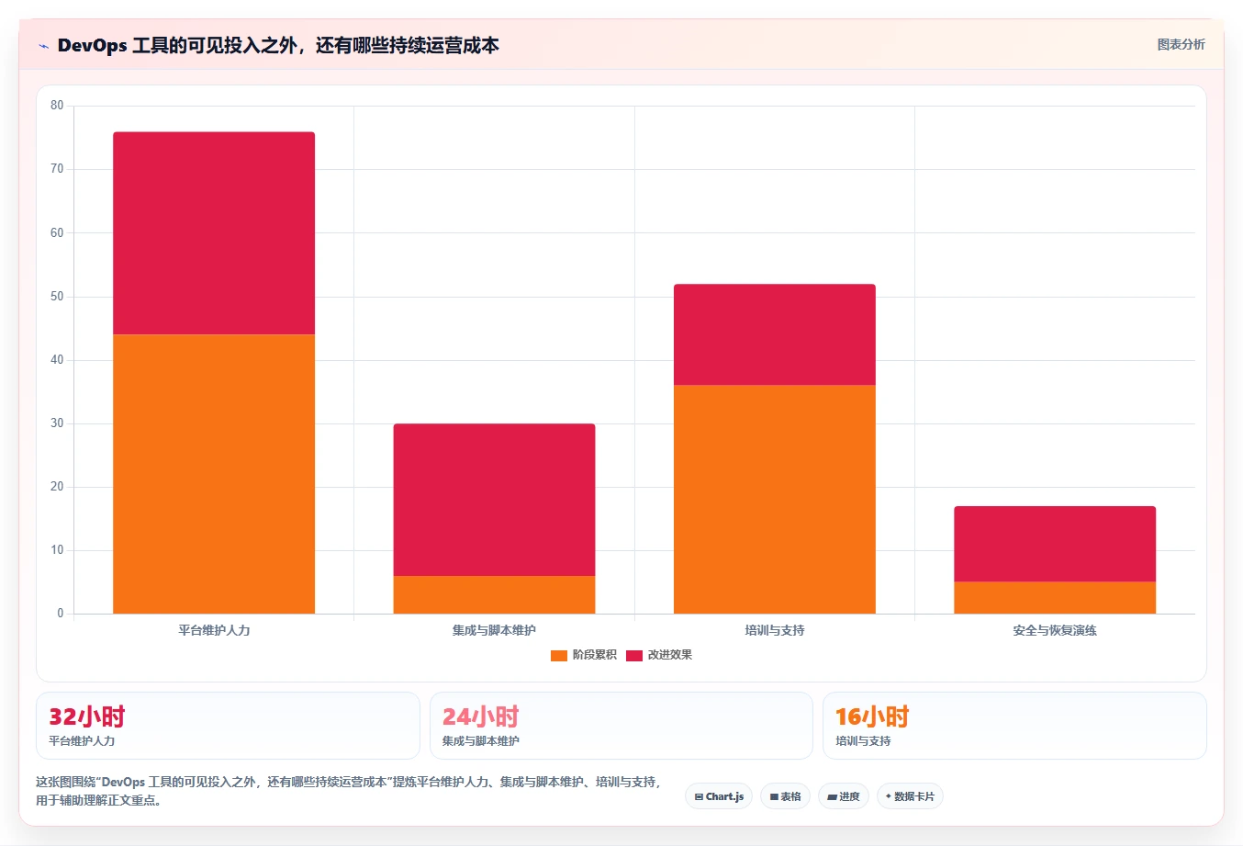Screen dimensions: 1243x846
Task: Click the 培训与支持 caption under 16小时
Action: [x=863, y=740]
